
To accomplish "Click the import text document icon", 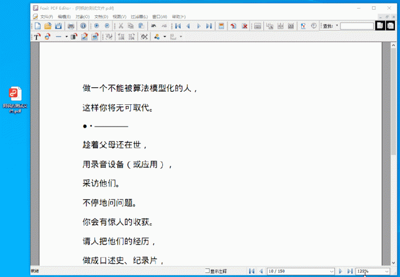I will 303,26.
